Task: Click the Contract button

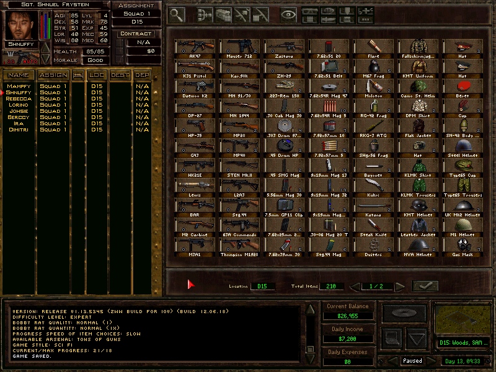Action: click(x=136, y=33)
